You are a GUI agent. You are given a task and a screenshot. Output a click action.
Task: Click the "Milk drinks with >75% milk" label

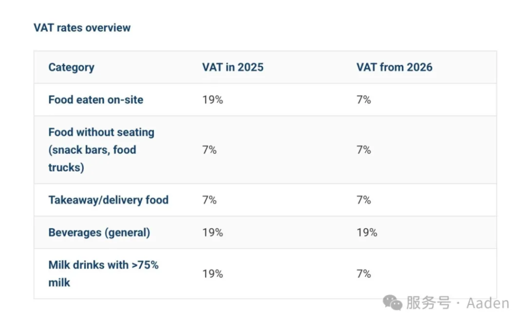[103, 273]
